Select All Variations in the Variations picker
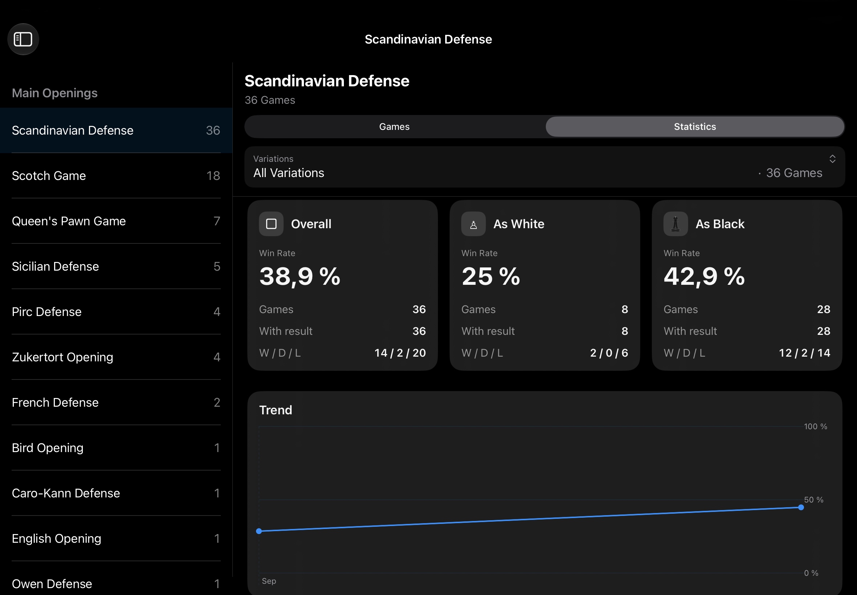Viewport: 857px width, 595px height. pyautogui.click(x=545, y=167)
